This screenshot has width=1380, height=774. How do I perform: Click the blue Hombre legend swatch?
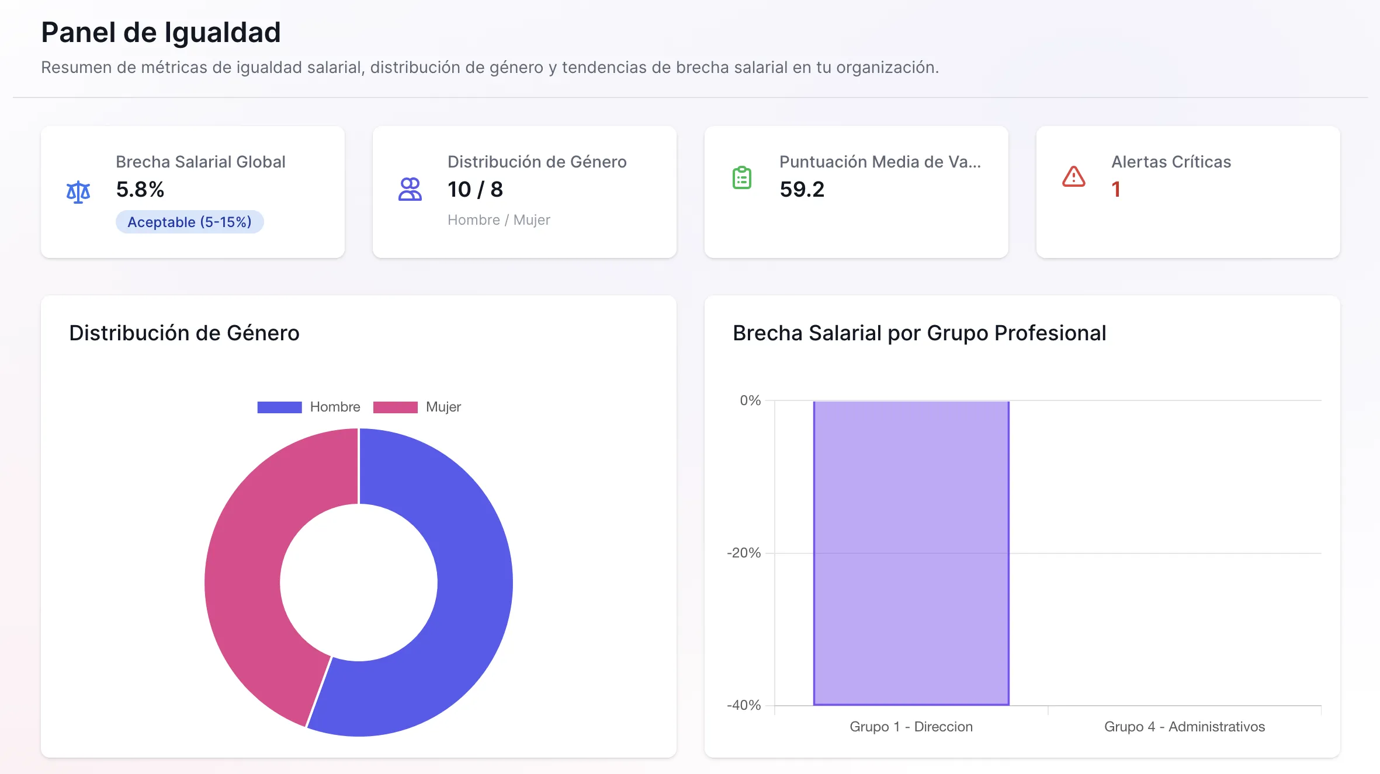pos(279,406)
